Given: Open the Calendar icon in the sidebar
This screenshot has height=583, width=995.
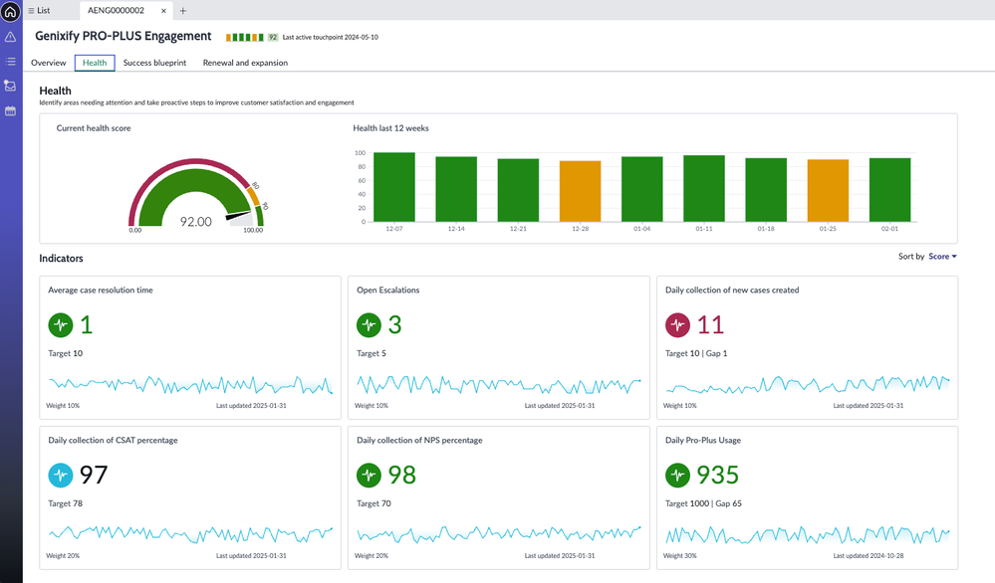Looking at the screenshot, I should (10, 110).
